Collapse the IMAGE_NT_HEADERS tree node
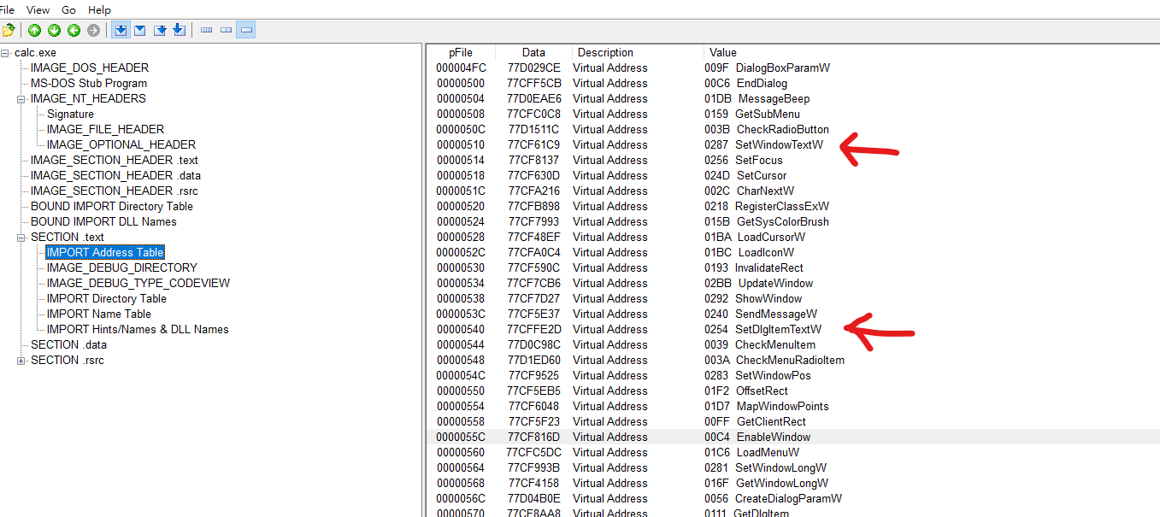The height and width of the screenshot is (517, 1160). (21, 99)
